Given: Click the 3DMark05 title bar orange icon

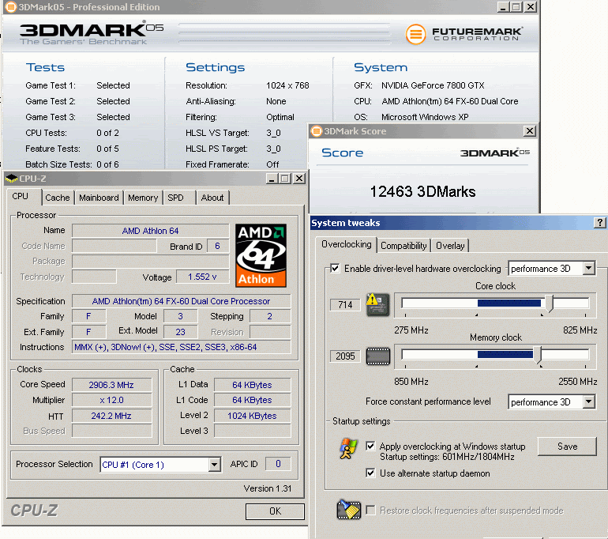Looking at the screenshot, I should click(10, 7).
